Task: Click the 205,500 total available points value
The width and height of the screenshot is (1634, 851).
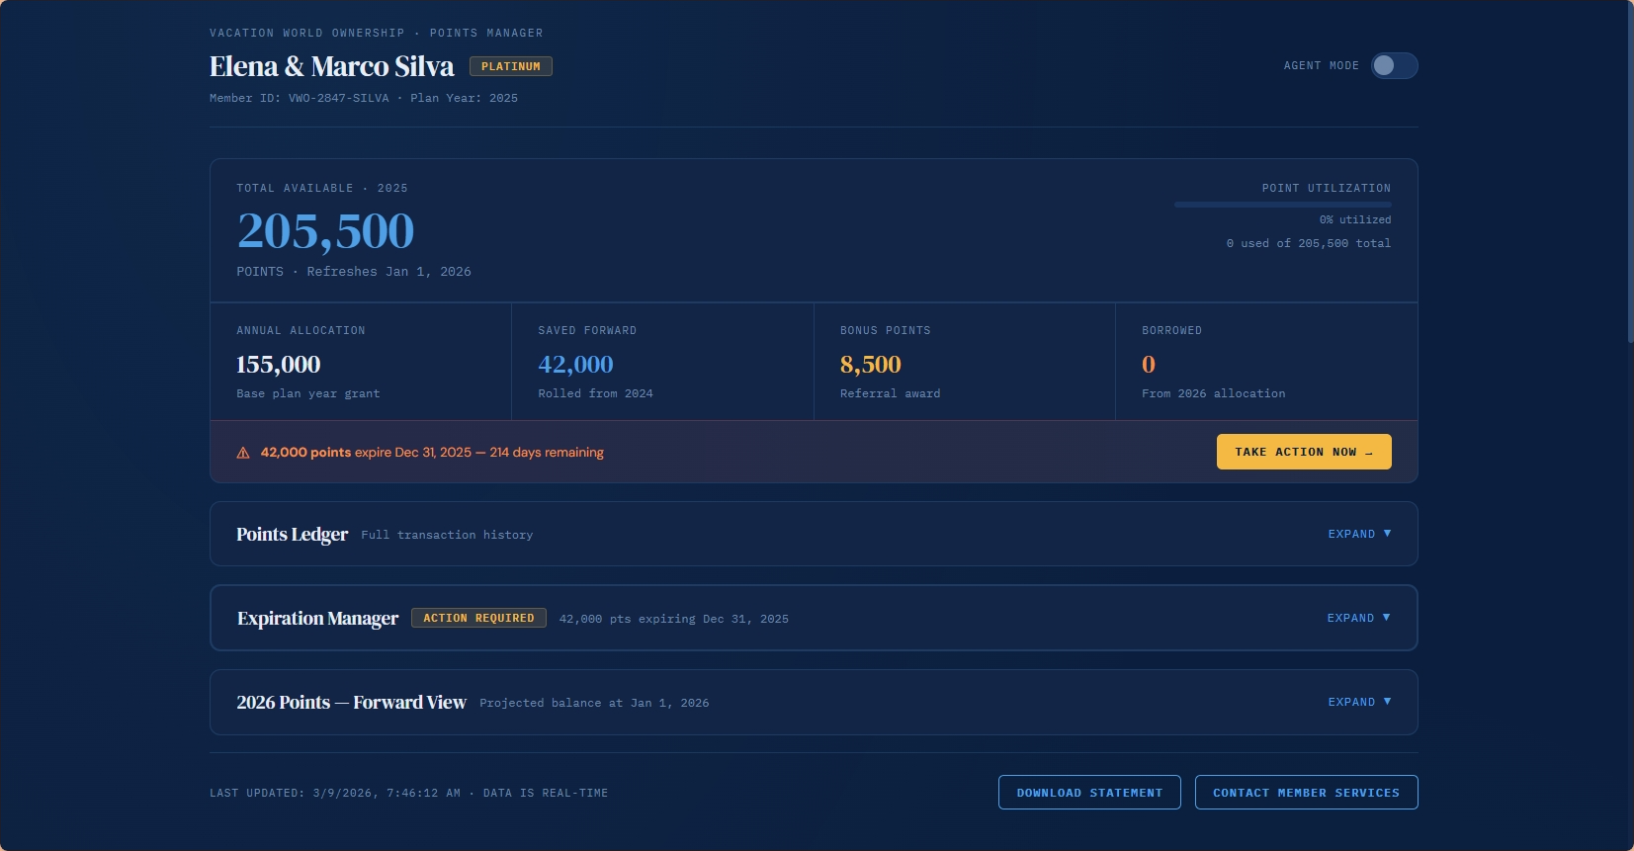Action: [x=325, y=231]
